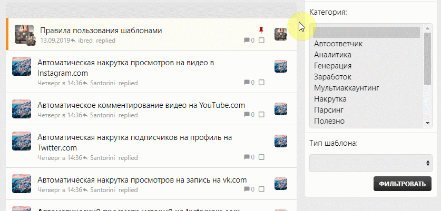Open the Тип шаблона dropdown

tap(371, 163)
